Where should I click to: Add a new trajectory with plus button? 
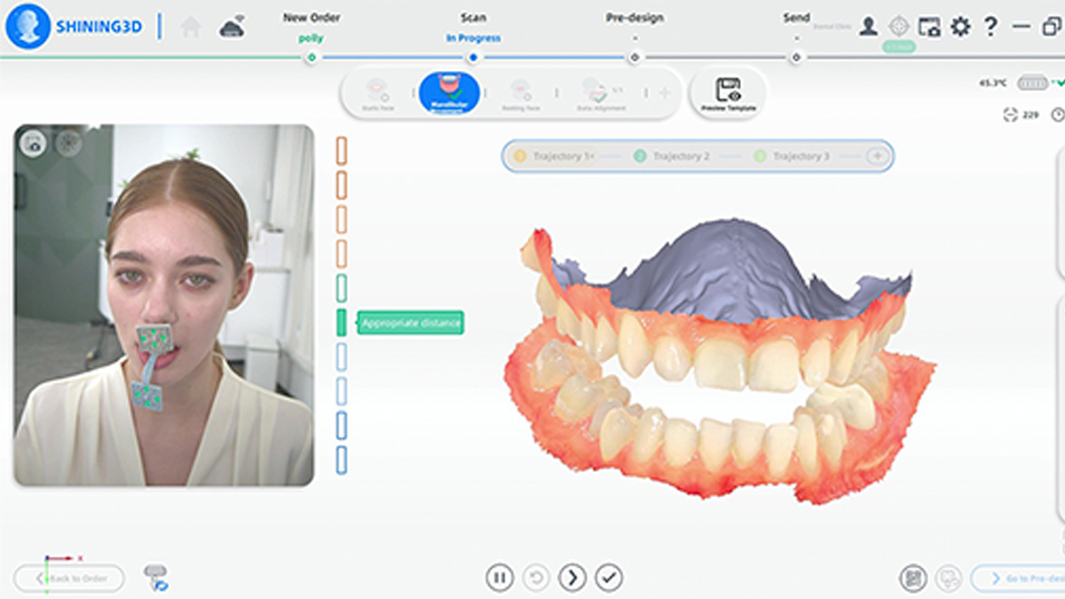click(877, 156)
